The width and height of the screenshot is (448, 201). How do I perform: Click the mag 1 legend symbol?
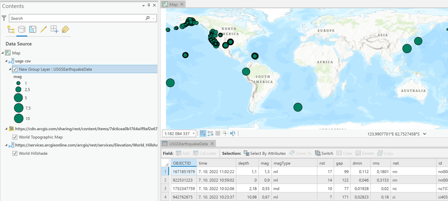[x=18, y=83]
